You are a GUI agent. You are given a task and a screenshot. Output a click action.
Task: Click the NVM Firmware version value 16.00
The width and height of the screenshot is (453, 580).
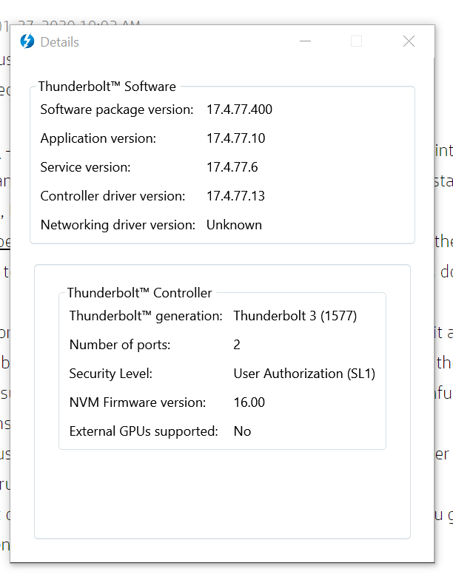249,402
